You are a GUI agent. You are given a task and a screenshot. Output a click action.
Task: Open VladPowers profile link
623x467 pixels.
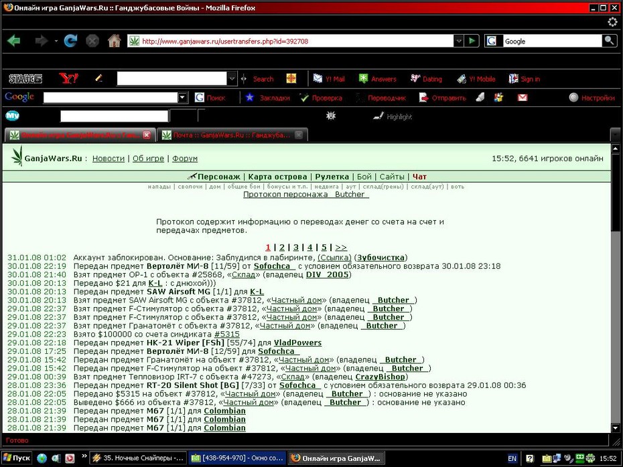pyautogui.click(x=297, y=343)
